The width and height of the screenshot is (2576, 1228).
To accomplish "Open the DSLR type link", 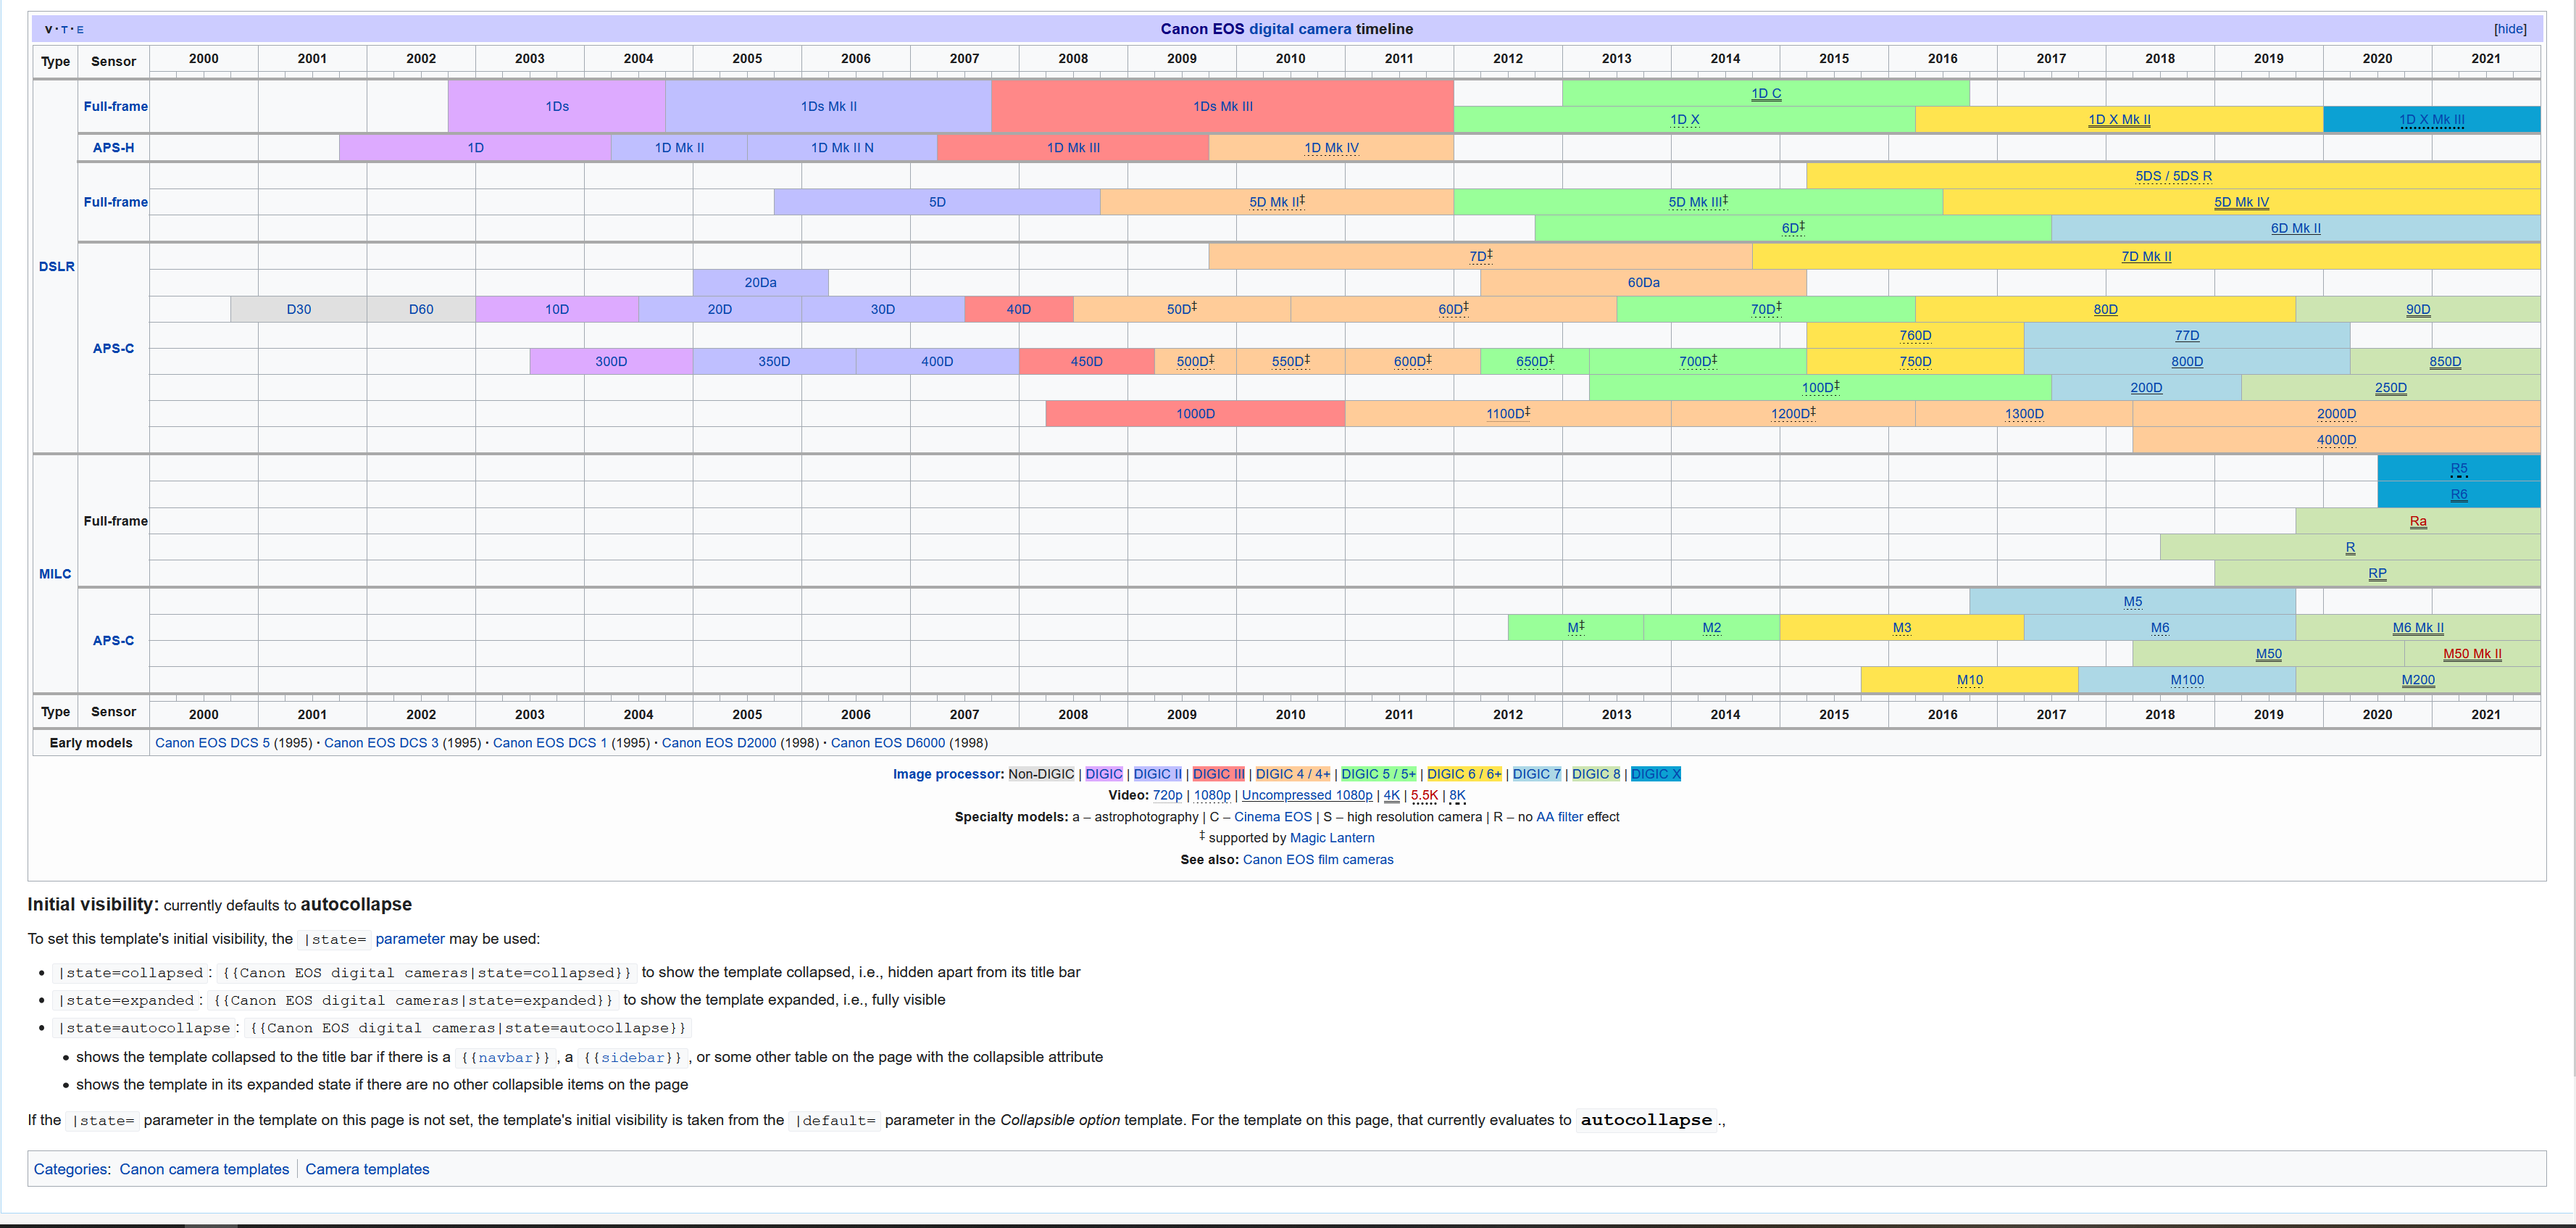I will pyautogui.click(x=56, y=266).
